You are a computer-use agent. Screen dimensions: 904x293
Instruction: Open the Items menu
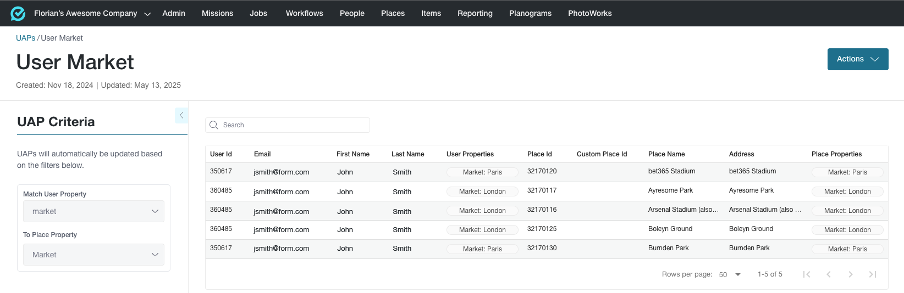pyautogui.click(x=431, y=13)
